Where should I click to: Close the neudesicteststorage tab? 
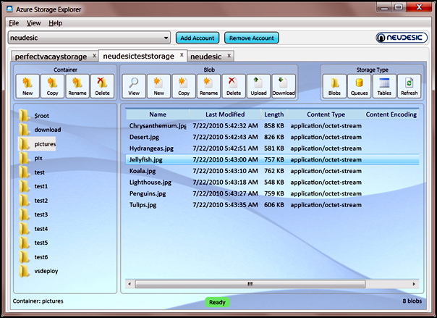point(182,54)
